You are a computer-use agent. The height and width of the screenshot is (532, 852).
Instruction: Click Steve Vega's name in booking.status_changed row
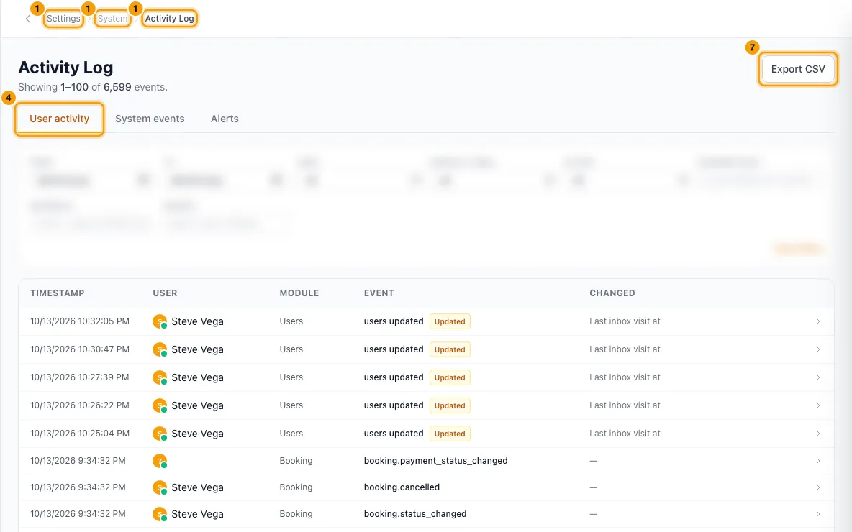197,514
